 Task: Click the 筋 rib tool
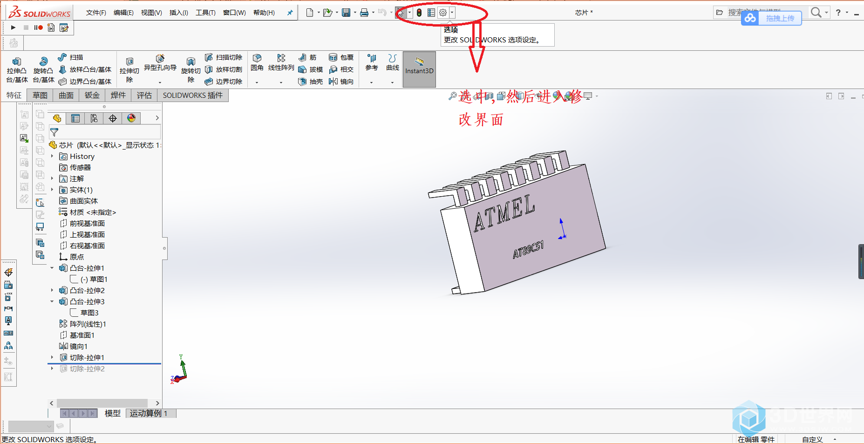point(307,57)
